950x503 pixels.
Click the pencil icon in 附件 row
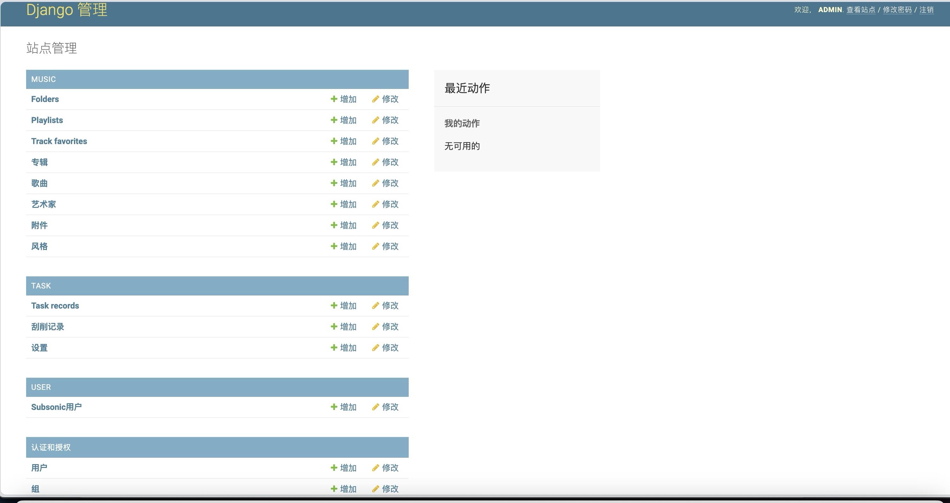[x=376, y=225]
